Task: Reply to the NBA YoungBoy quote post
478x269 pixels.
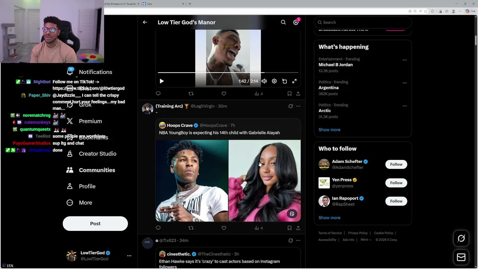Action: tap(158, 228)
